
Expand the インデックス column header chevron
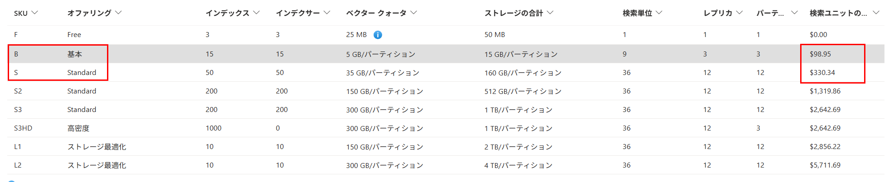pos(256,13)
